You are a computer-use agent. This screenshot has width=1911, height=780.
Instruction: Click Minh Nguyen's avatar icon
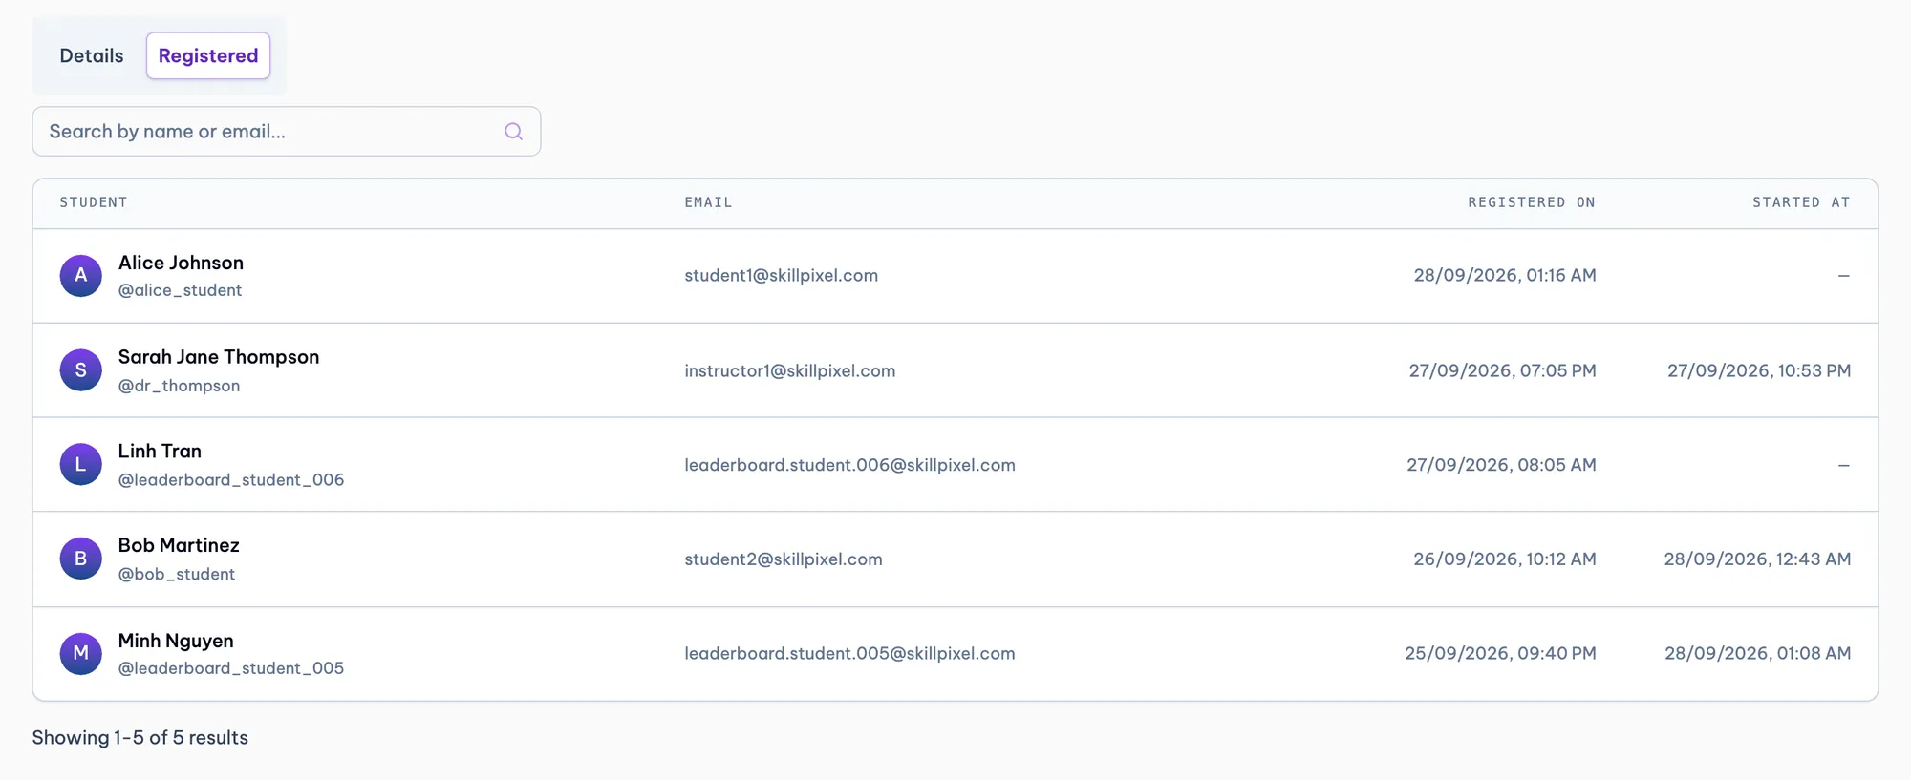pyautogui.click(x=81, y=654)
